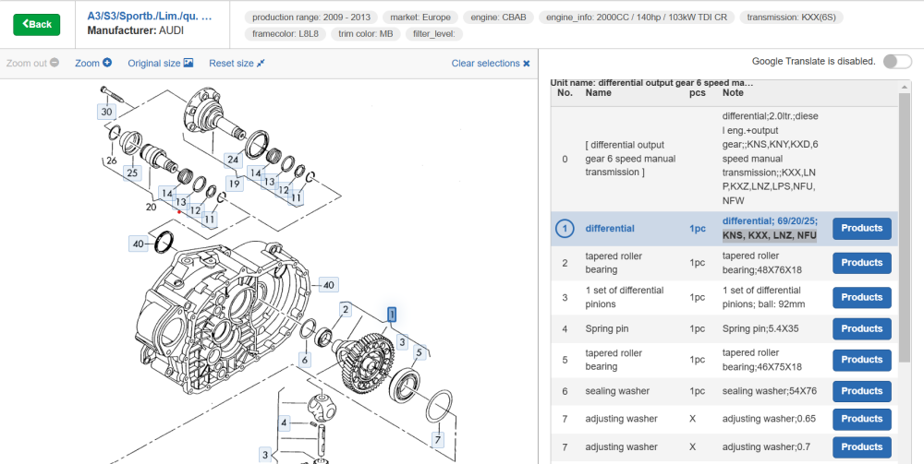Show the diagram at Original size
The image size is (924, 464).
point(160,63)
